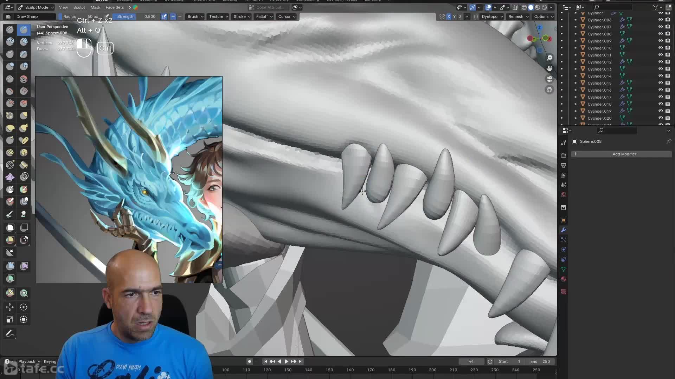Open the Keying menu in timeline
Screen dimensions: 675x379
(x=50, y=361)
